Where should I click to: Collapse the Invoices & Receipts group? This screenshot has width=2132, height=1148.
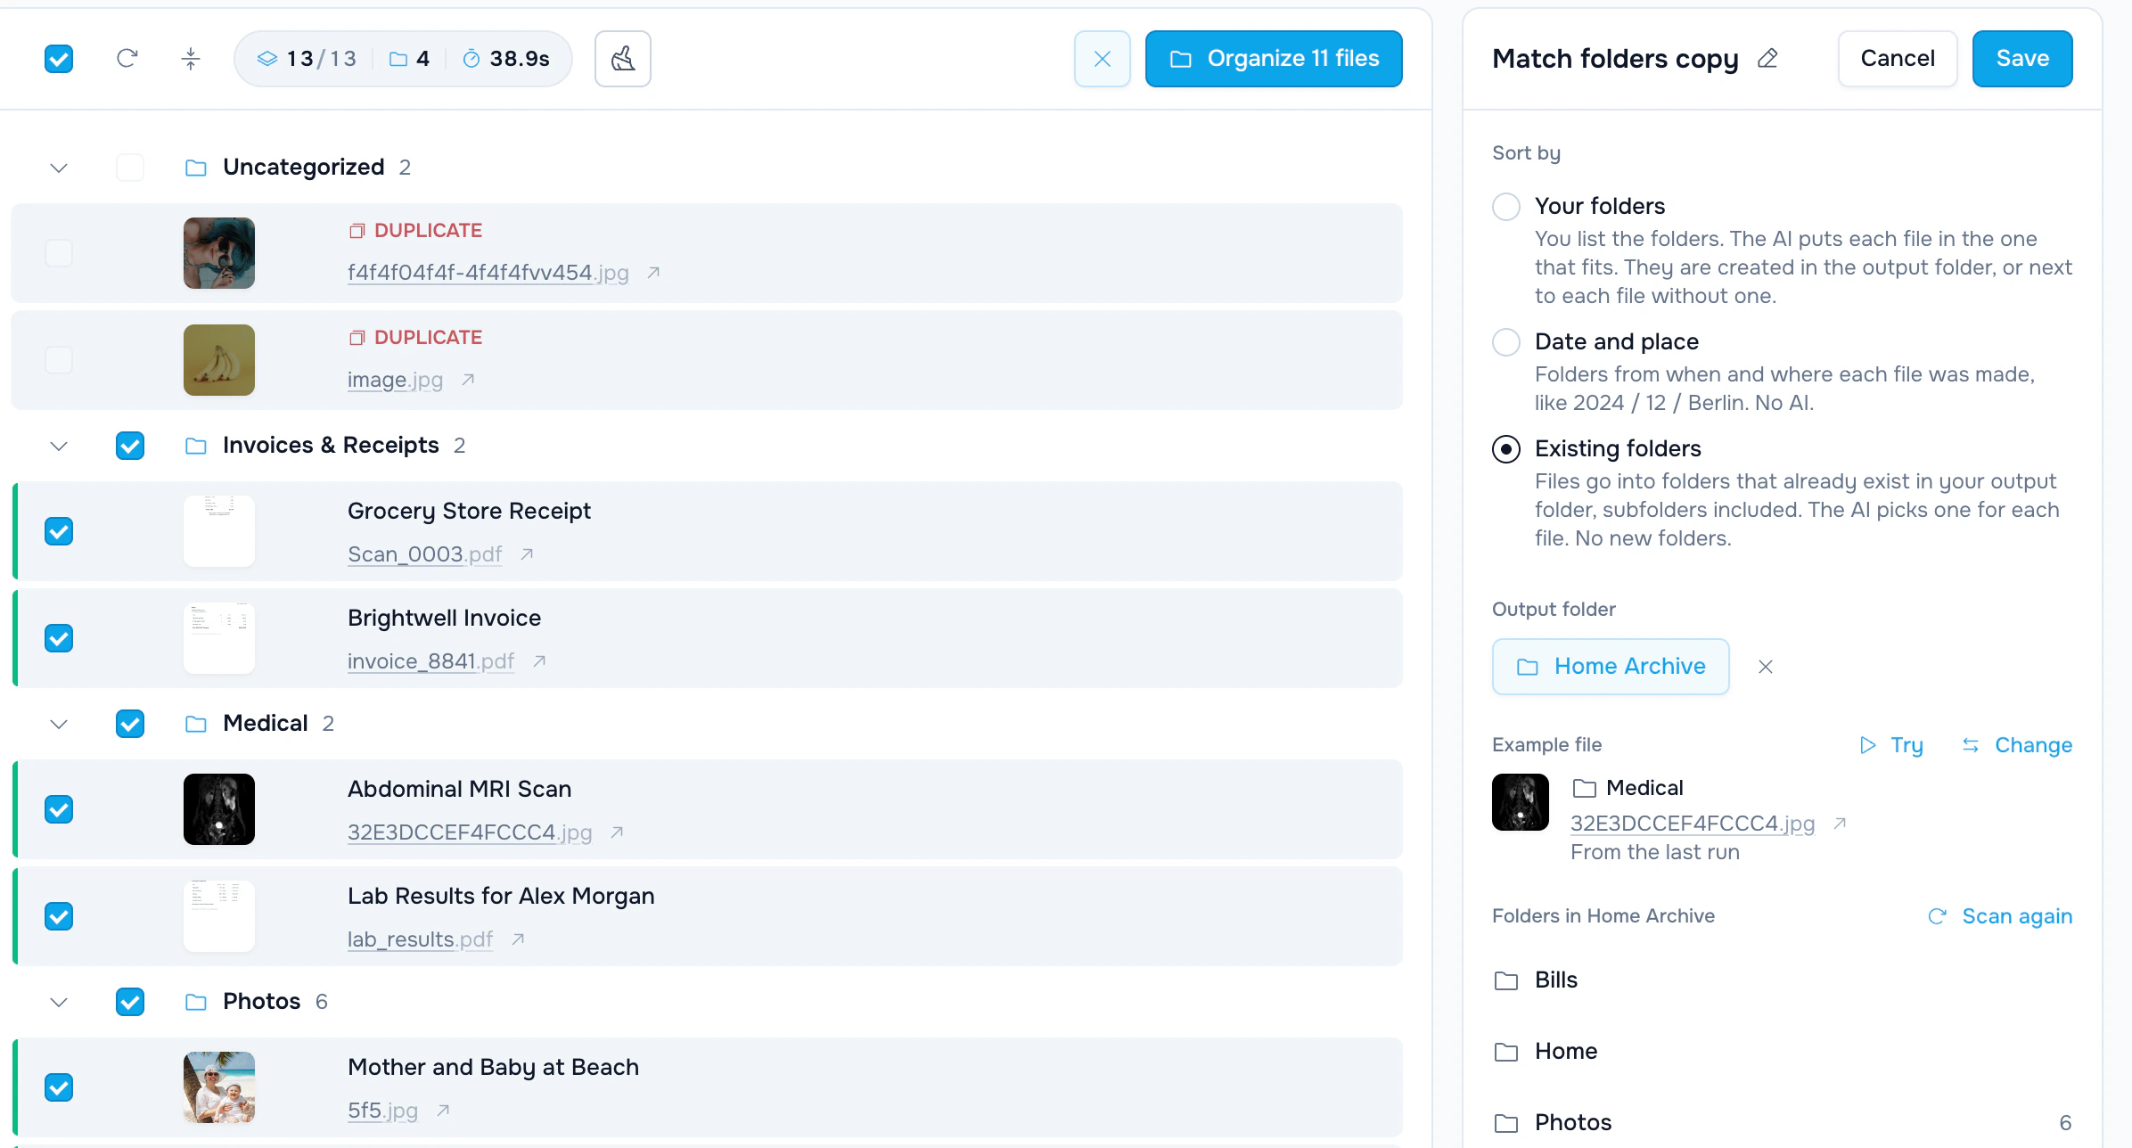(59, 446)
